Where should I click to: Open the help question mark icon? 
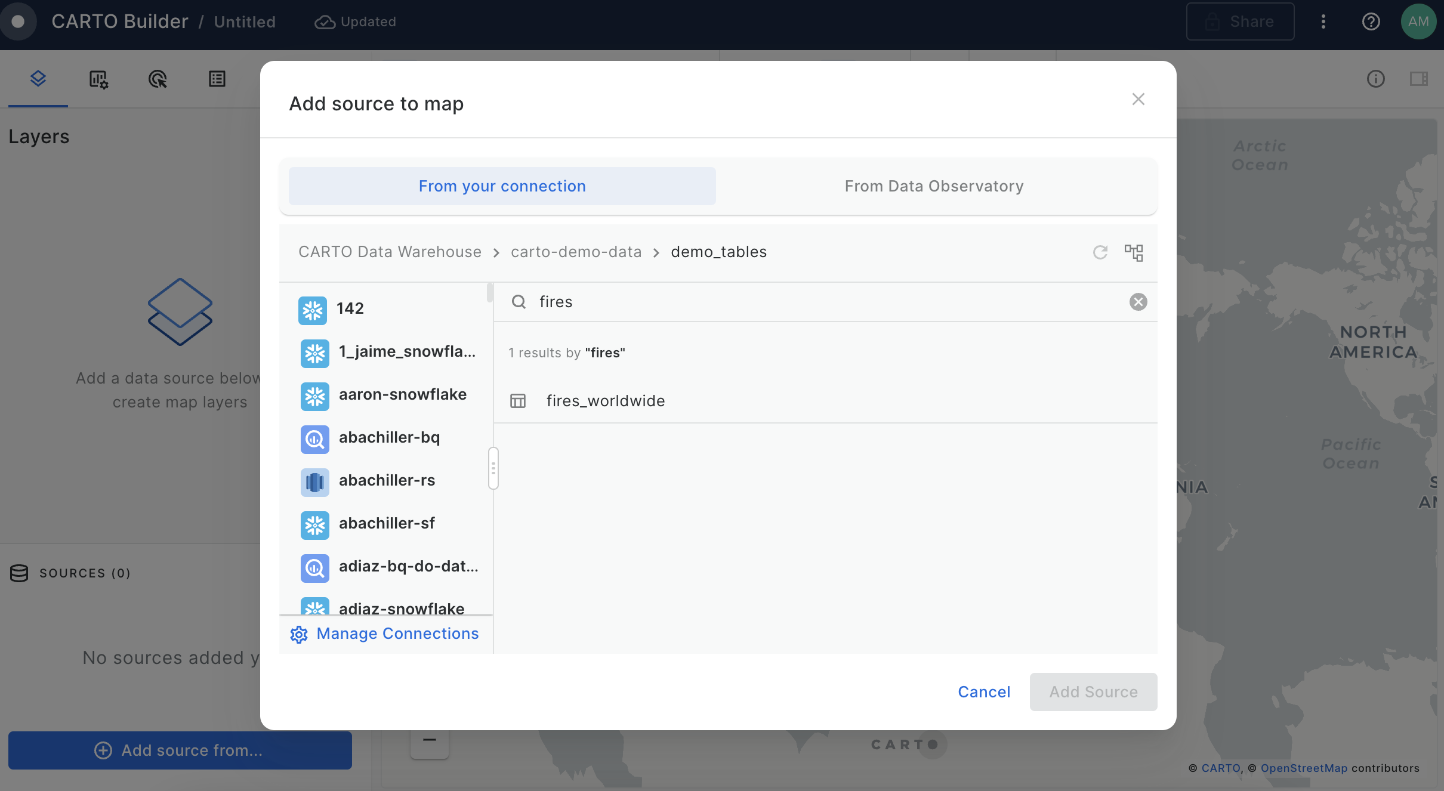1371,21
